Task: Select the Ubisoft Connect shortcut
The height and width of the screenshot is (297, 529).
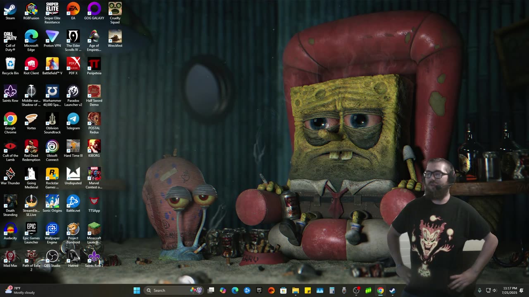Action: tap(52, 151)
